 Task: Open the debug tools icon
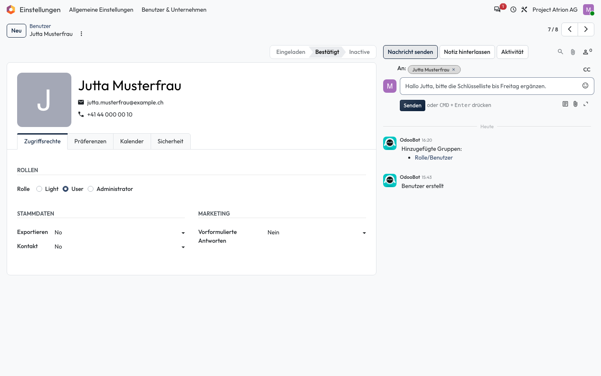pyautogui.click(x=524, y=10)
